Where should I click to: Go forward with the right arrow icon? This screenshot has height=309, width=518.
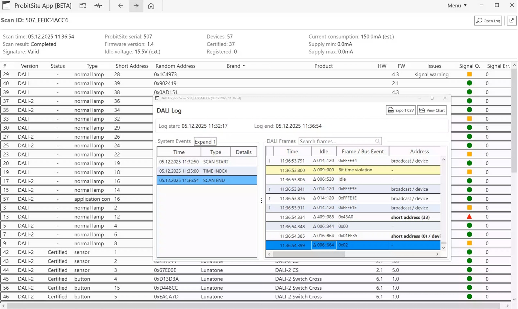136,5
